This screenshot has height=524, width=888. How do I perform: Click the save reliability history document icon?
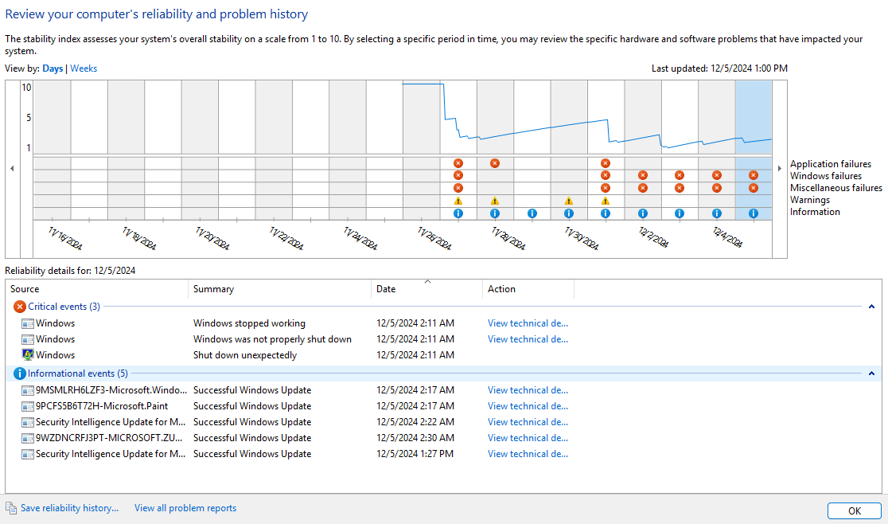point(11,508)
